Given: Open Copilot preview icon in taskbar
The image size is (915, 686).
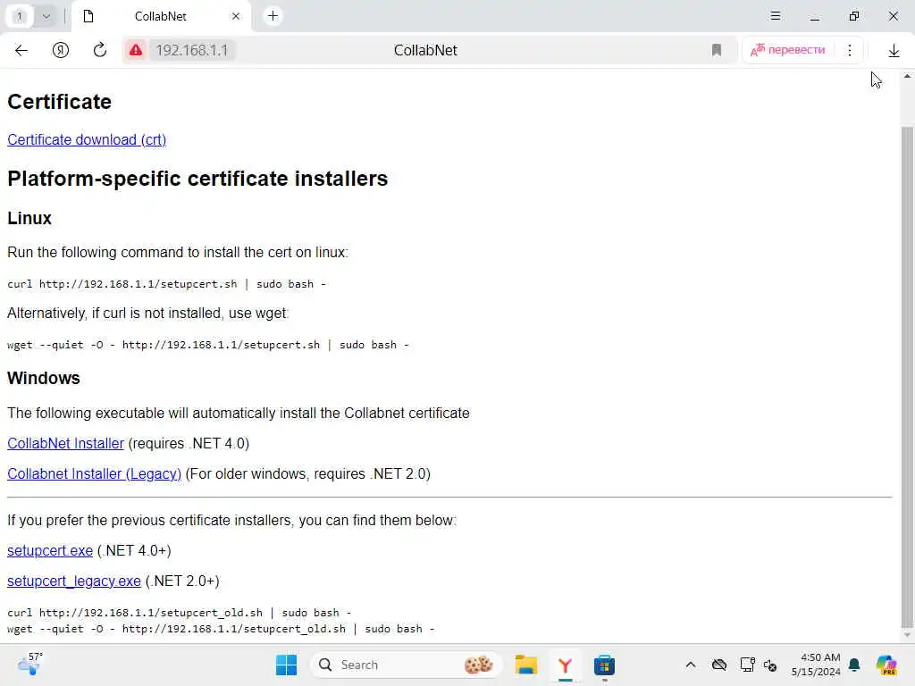Looking at the screenshot, I should [886, 665].
